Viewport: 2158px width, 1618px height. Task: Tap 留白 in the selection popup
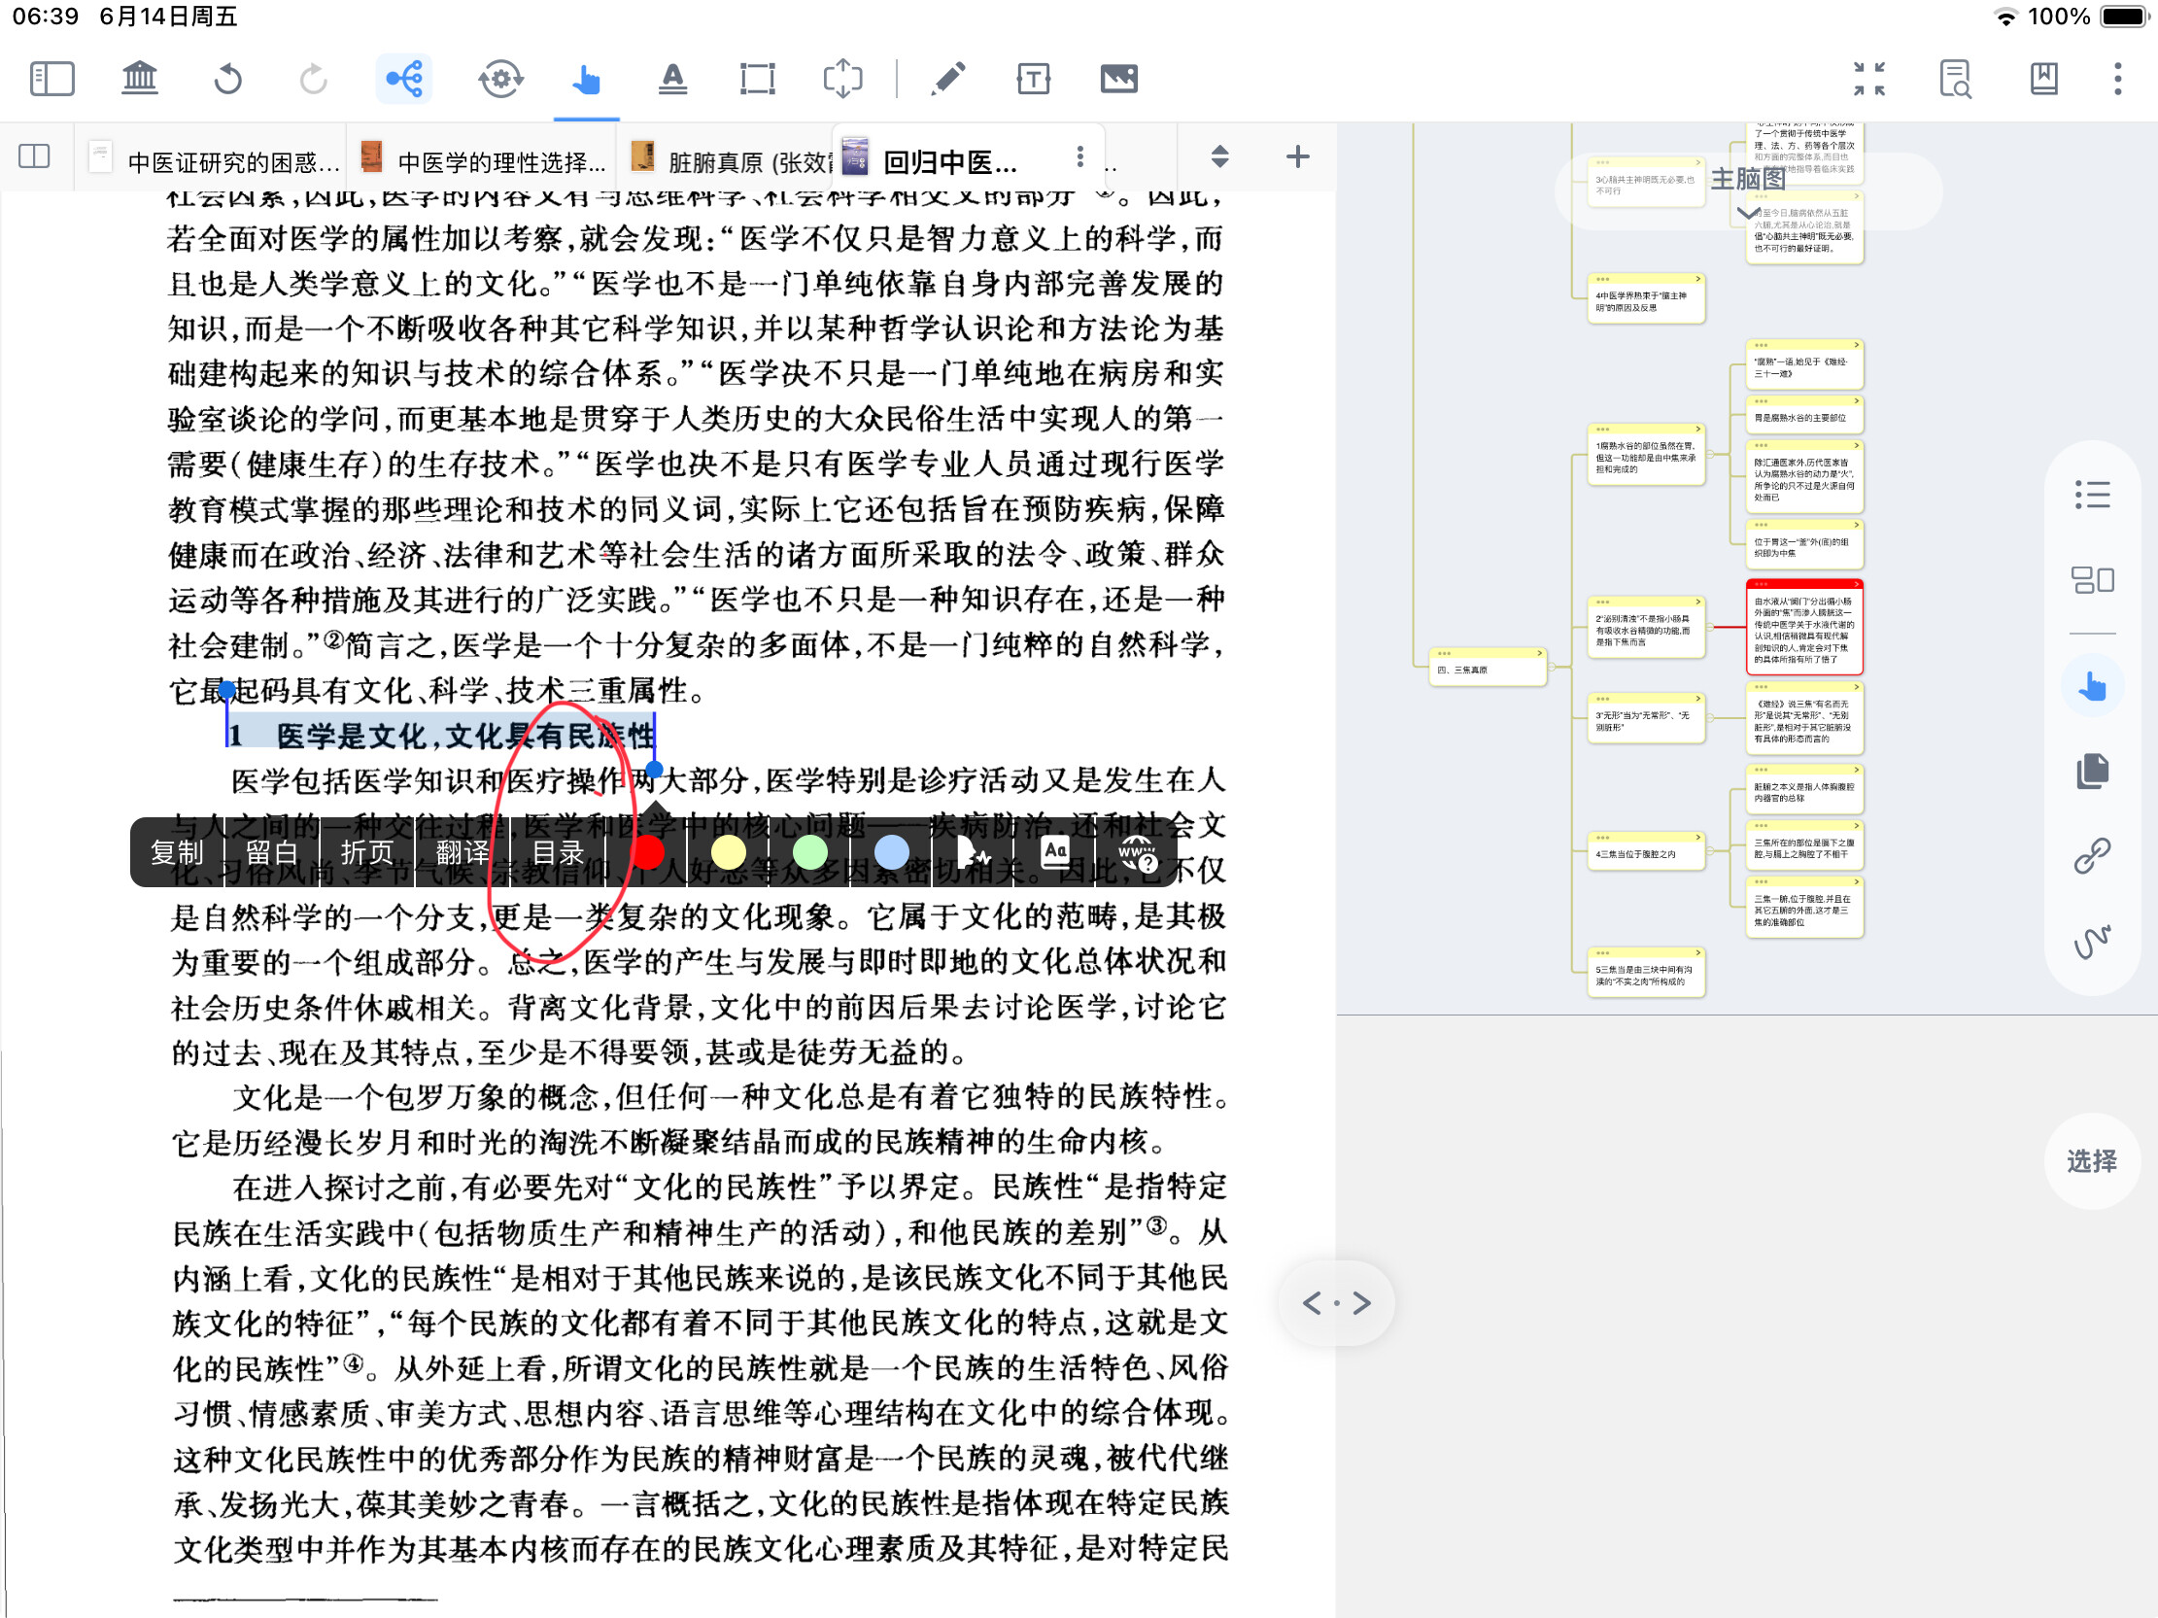(272, 853)
